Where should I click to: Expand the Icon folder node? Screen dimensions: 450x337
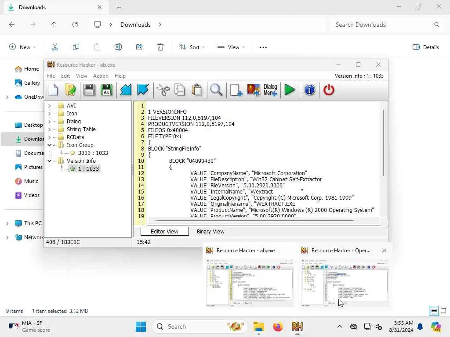pyautogui.click(x=49, y=114)
